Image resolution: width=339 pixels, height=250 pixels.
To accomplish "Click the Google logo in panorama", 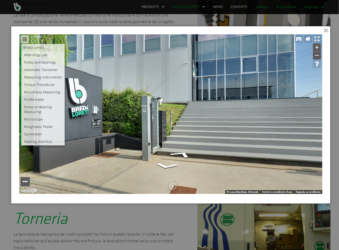I will [29, 190].
